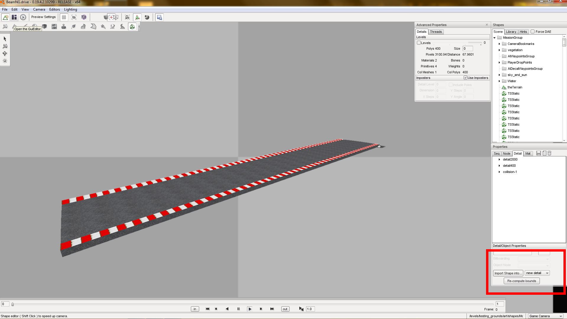Open the GUI Editor layout icon
Image resolution: width=567 pixels, height=319 pixels.
[x=14, y=17]
